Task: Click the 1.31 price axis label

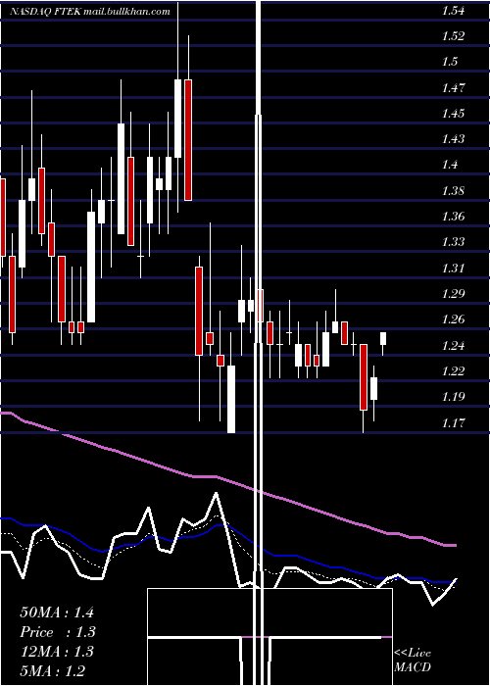Action: click(x=453, y=268)
